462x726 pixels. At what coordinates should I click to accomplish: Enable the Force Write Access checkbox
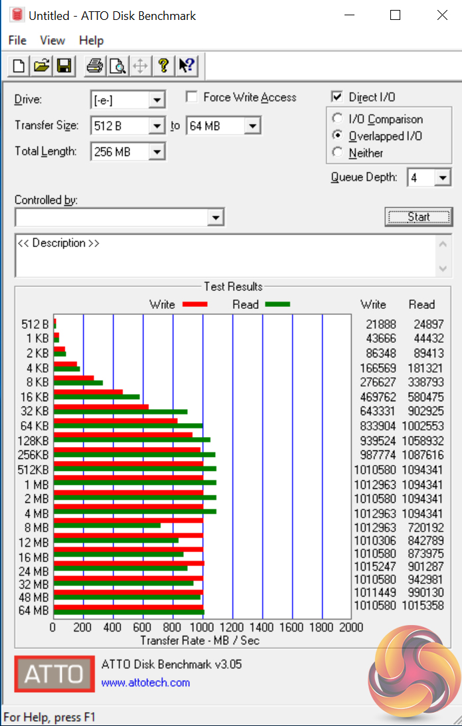point(191,97)
